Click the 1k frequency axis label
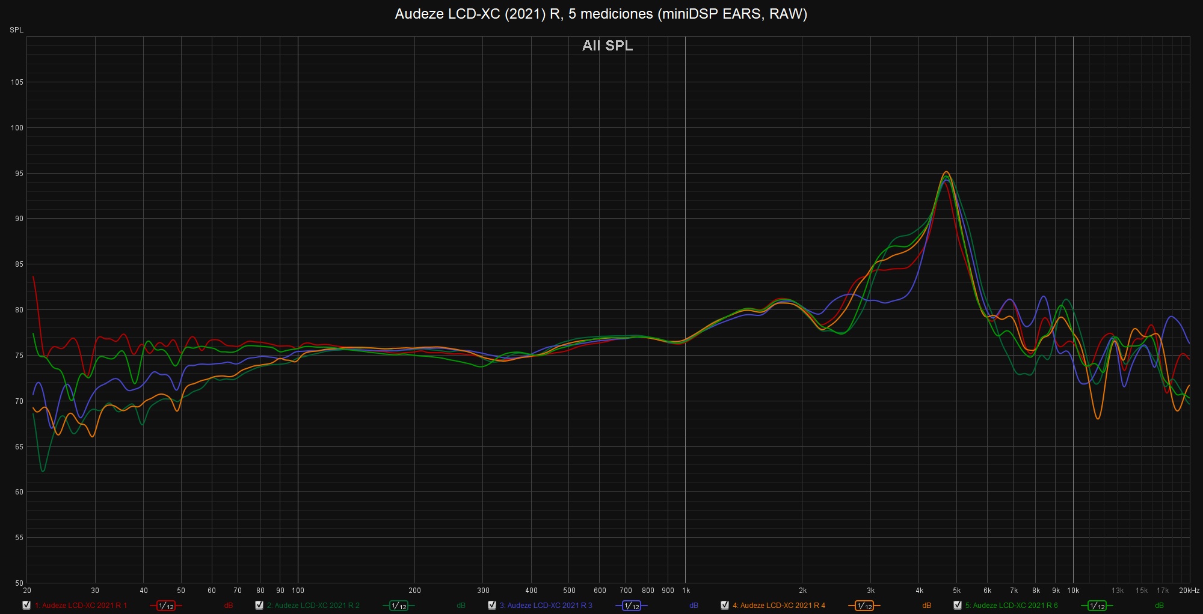 686,591
